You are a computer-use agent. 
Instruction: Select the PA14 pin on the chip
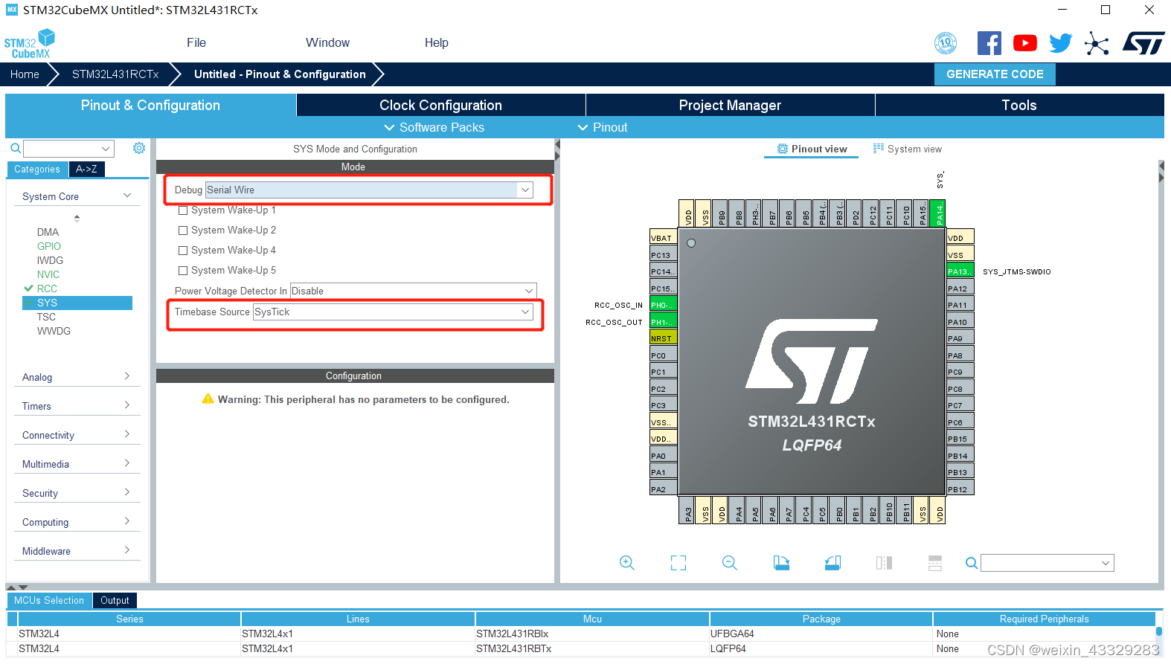point(937,213)
